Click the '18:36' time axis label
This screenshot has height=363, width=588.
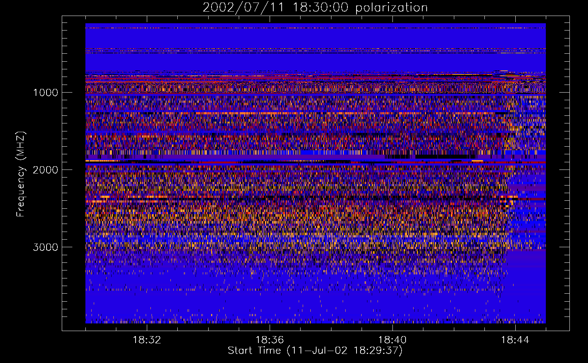point(270,340)
